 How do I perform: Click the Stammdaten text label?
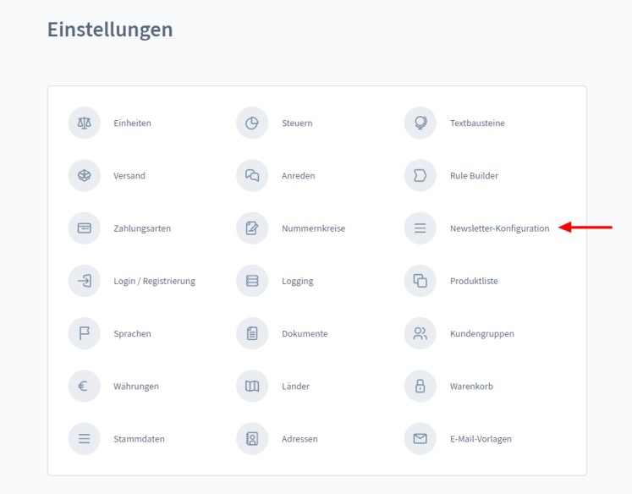[139, 439]
